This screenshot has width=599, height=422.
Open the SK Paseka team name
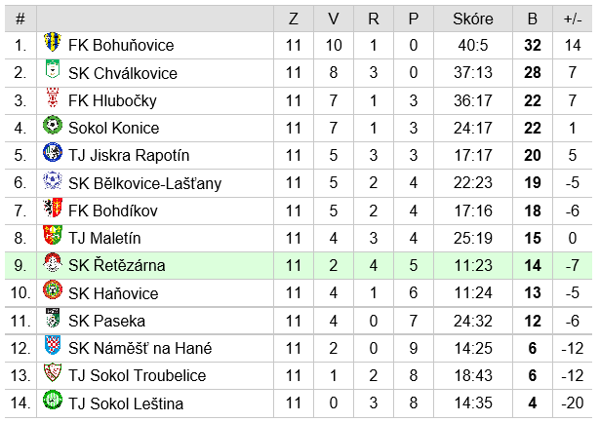pos(106,322)
